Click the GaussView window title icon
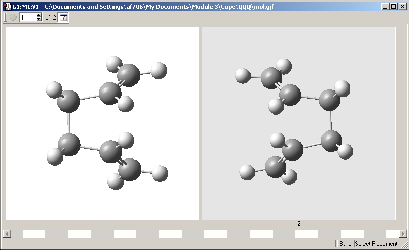The image size is (409, 250). [x=8, y=7]
